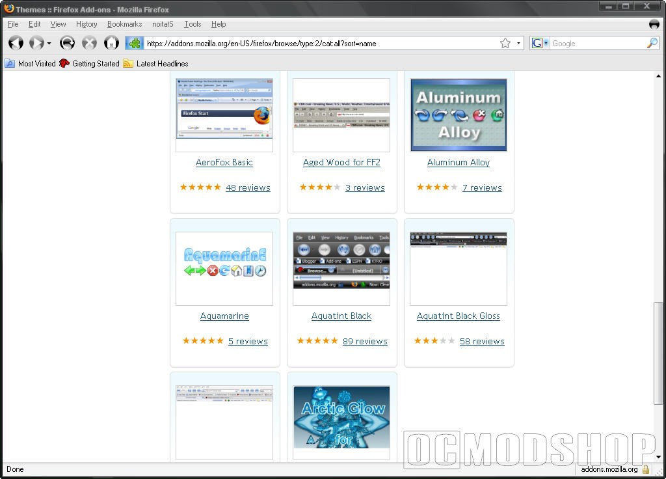Open the Edit menu
This screenshot has height=479, width=666.
[34, 24]
